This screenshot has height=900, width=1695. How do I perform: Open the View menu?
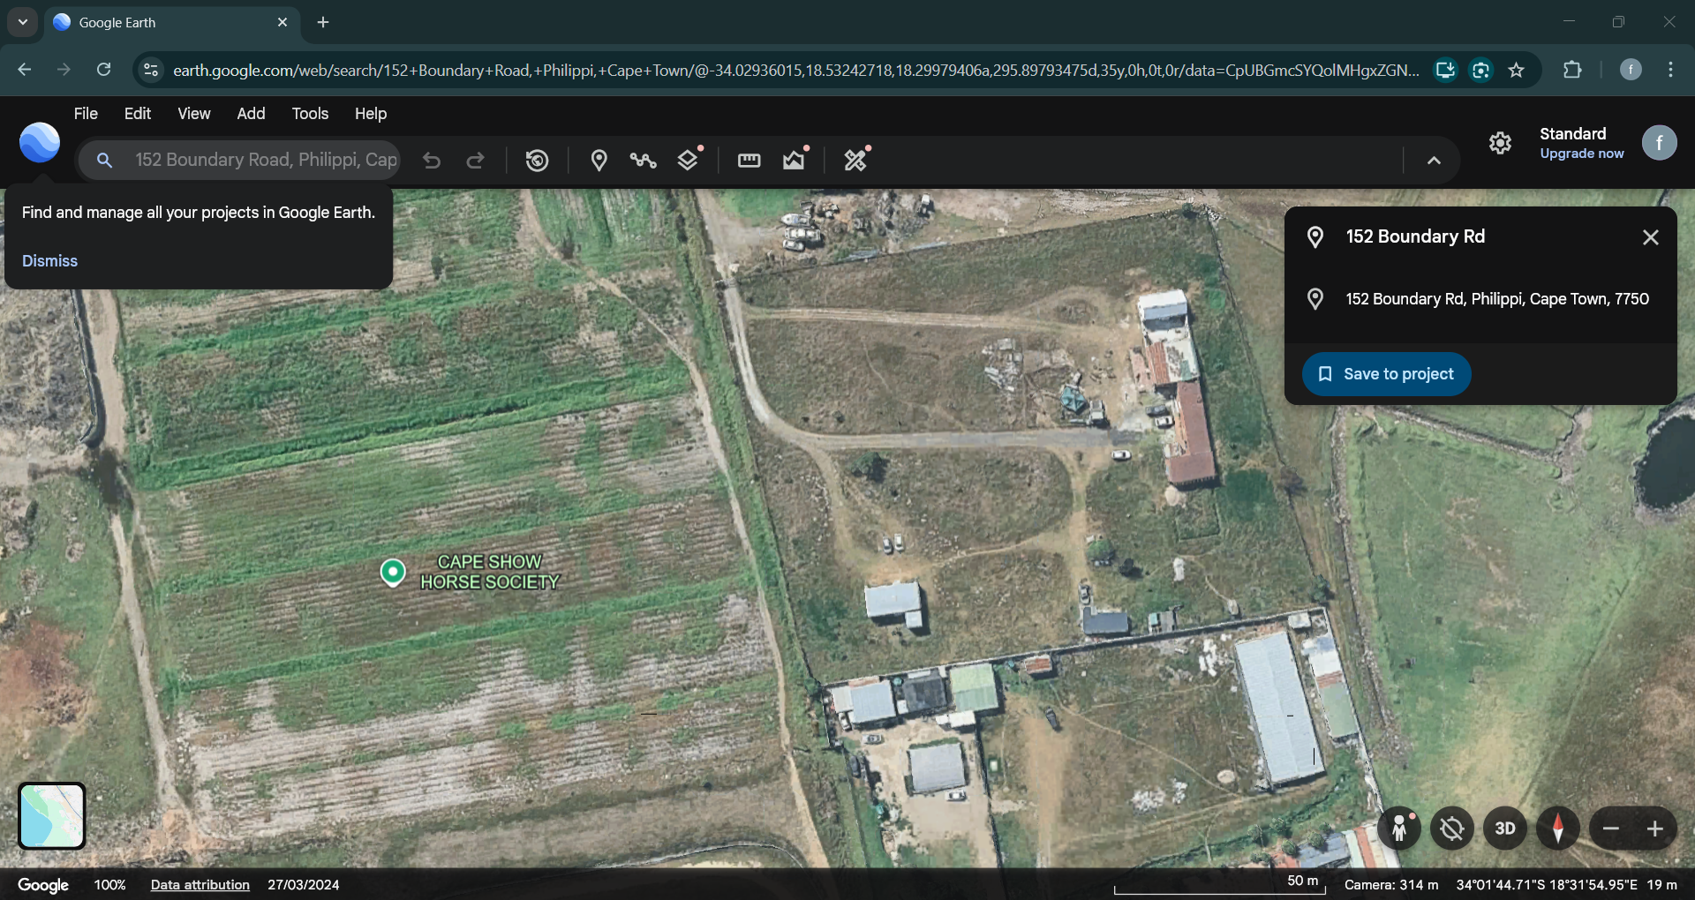coord(193,114)
